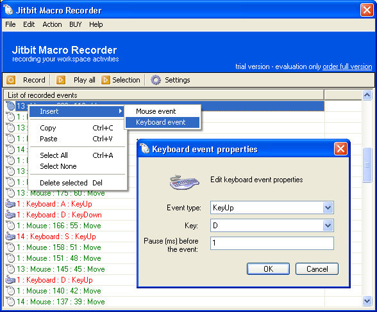Open the Event type dropdown arrow

[328, 207]
